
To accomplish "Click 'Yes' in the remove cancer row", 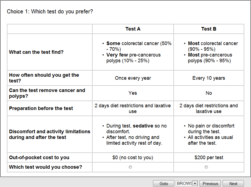I will 133,93.
